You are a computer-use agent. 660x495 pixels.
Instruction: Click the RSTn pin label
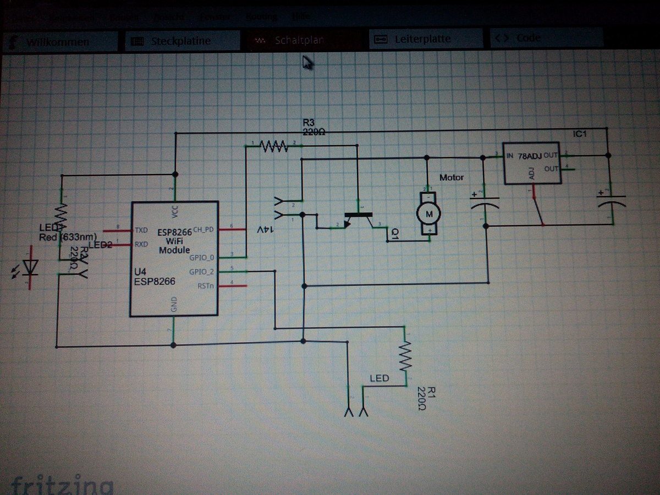tap(205, 286)
